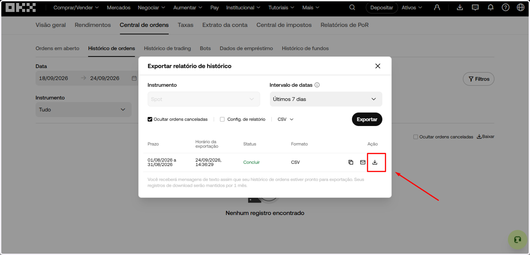Switch to Histórico de trading subtab

[167, 48]
